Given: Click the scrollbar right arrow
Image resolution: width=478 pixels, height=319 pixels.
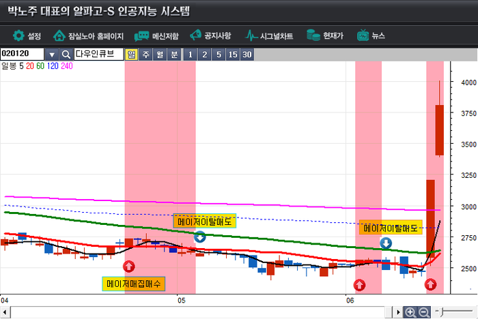Looking at the screenshot, I should pos(397,312).
